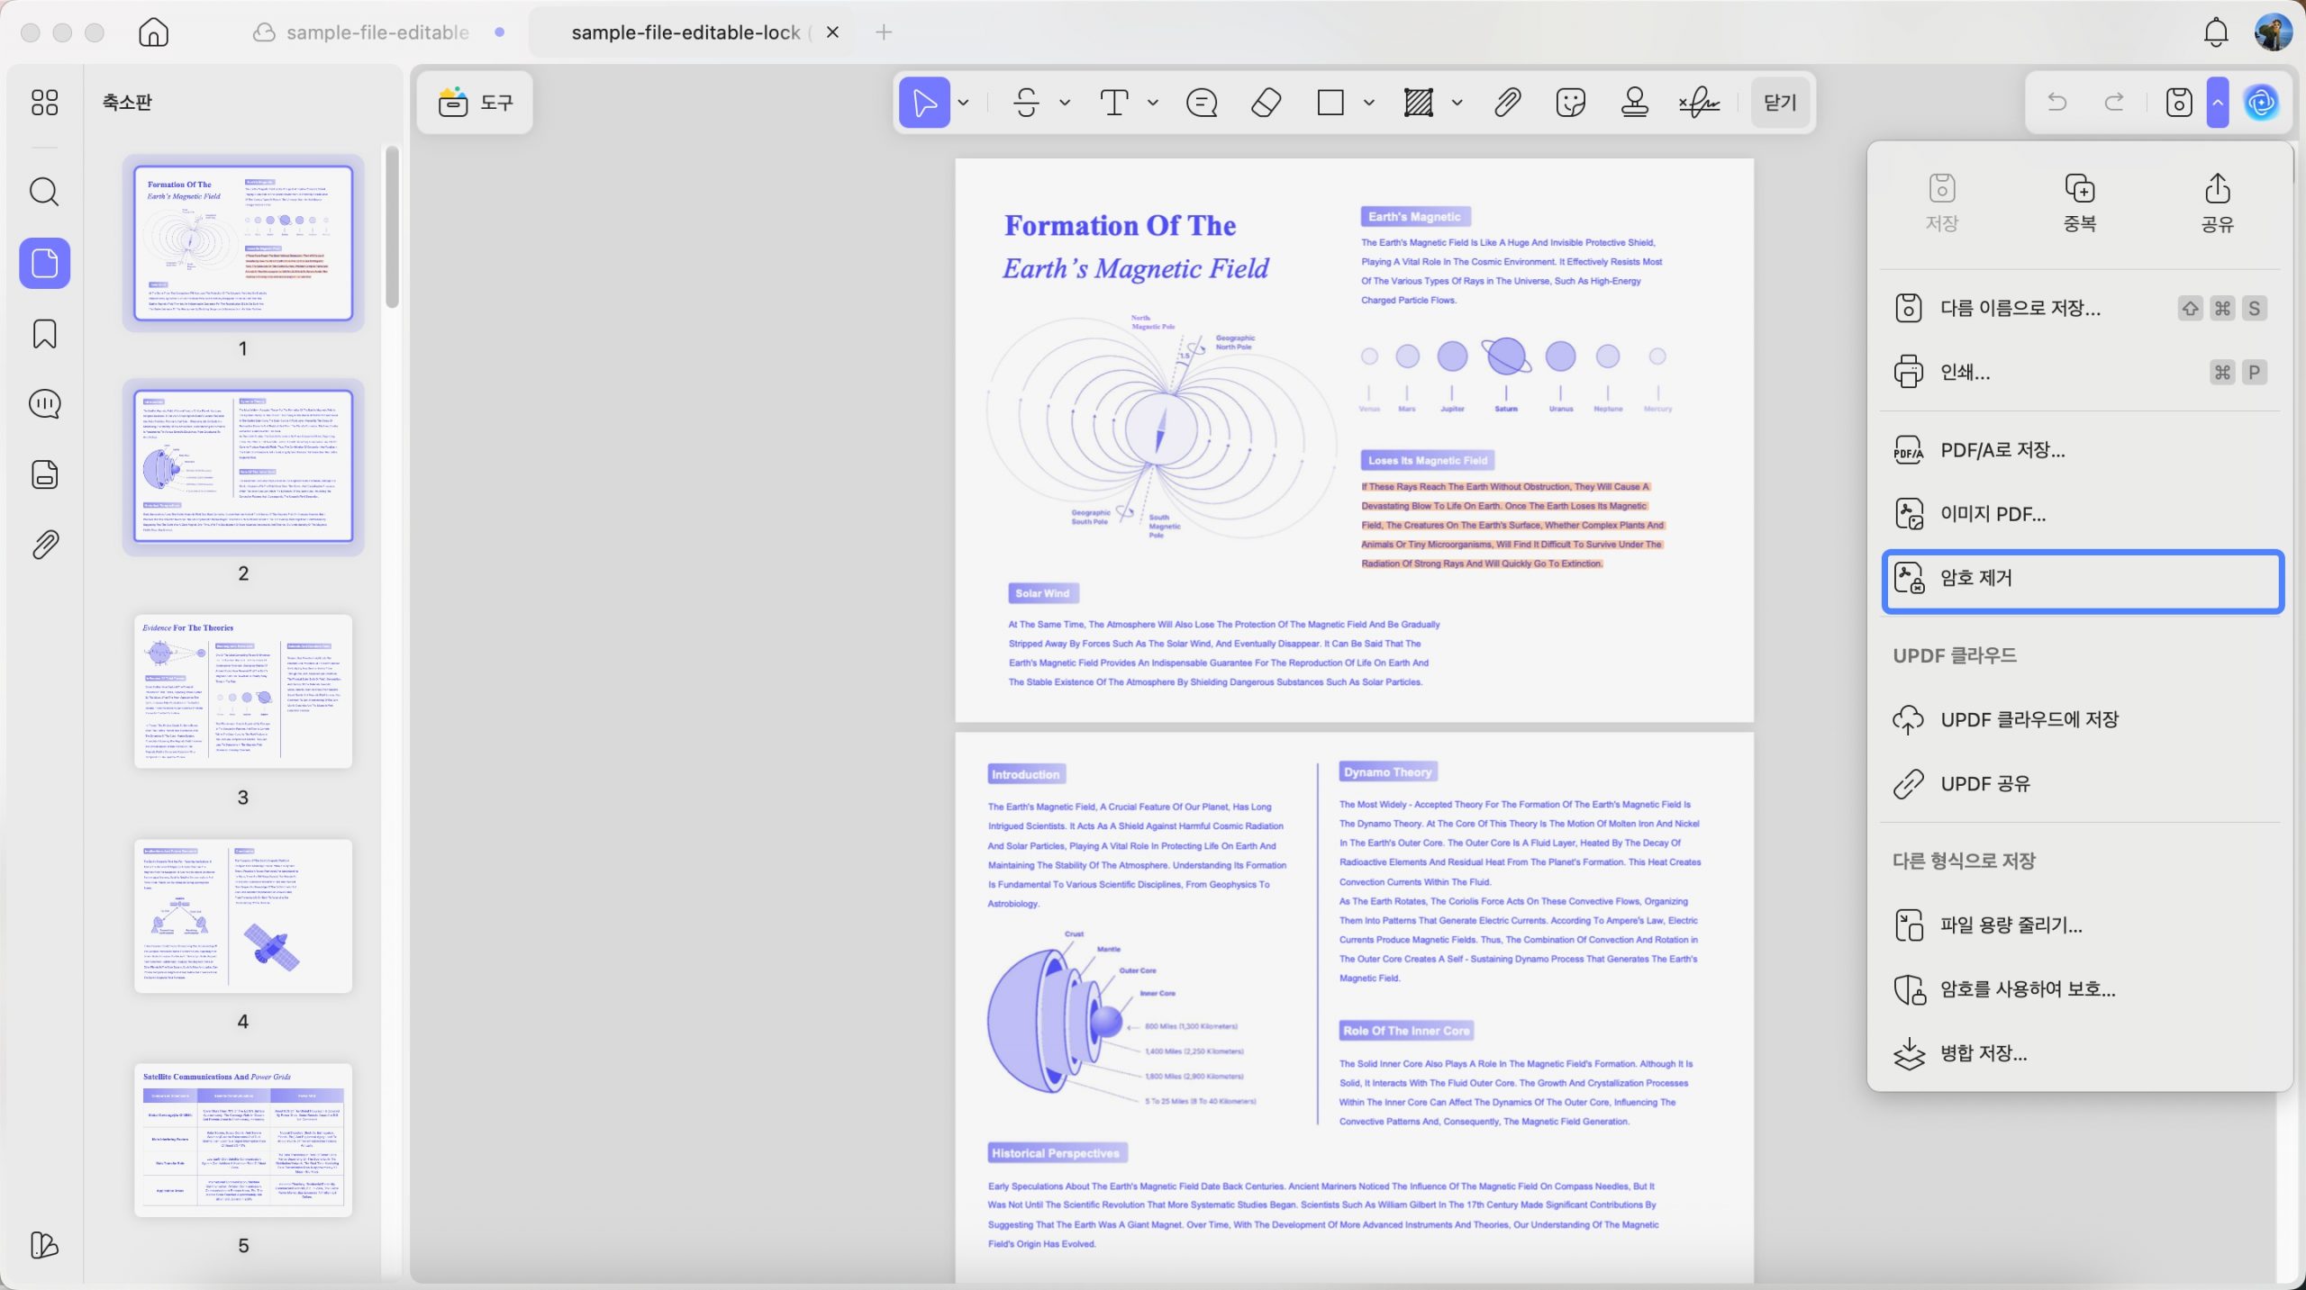Choose PDF/A로 저장... menu item
The width and height of the screenshot is (2306, 1290).
pyautogui.click(x=2081, y=450)
